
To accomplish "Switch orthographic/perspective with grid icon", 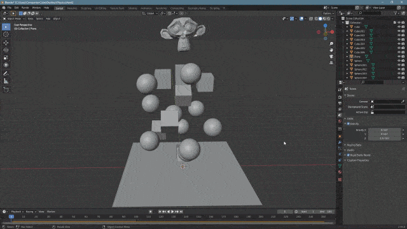I will click(x=331, y=63).
